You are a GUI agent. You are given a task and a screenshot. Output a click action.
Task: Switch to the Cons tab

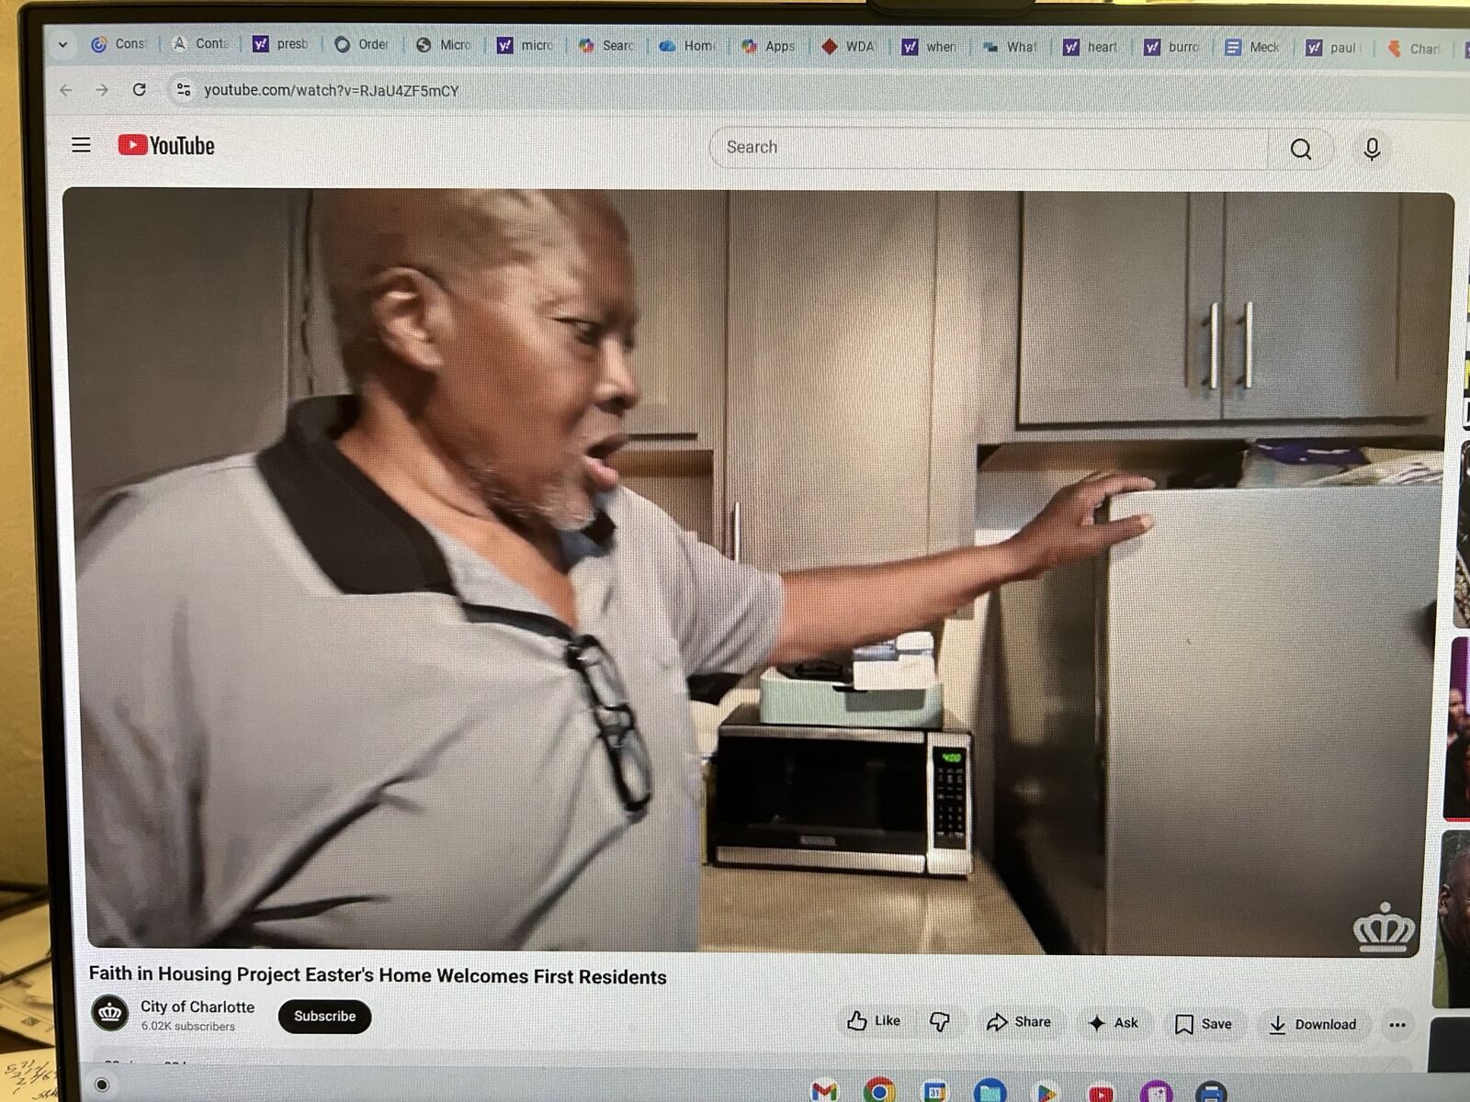pyautogui.click(x=119, y=43)
